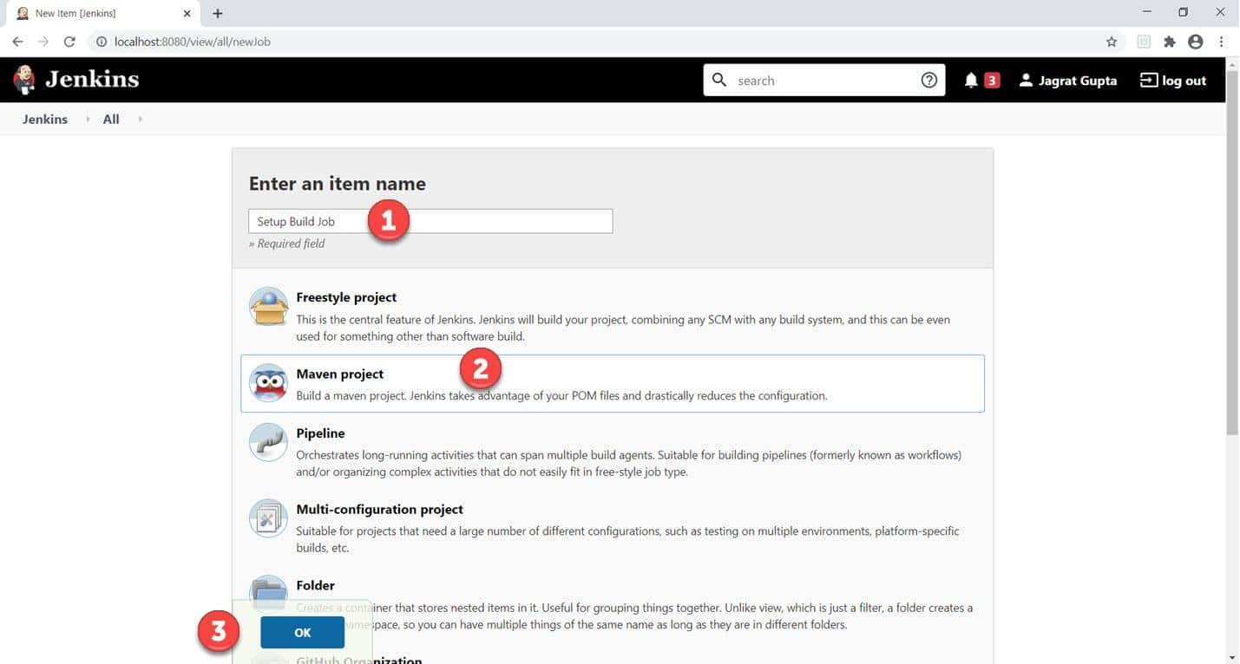Click the All breadcrumb link
This screenshot has width=1240, height=664.
click(111, 120)
